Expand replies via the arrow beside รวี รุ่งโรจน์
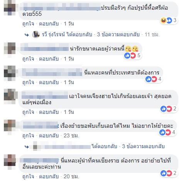The width and height of the screenshot is (179, 181). click(x=27, y=35)
